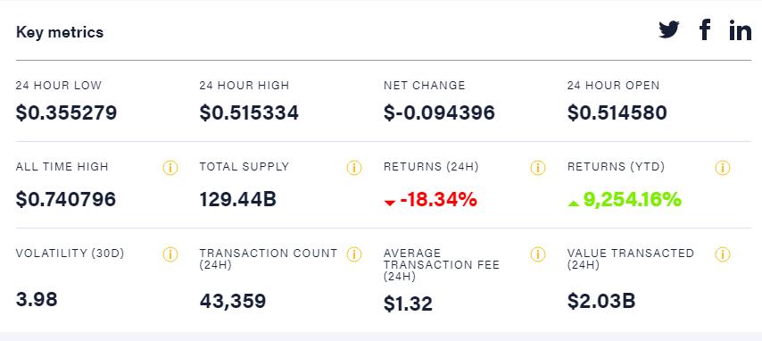Viewport: 762px width, 341px height.
Task: Select the total supply value 129.44B
Action: [237, 199]
